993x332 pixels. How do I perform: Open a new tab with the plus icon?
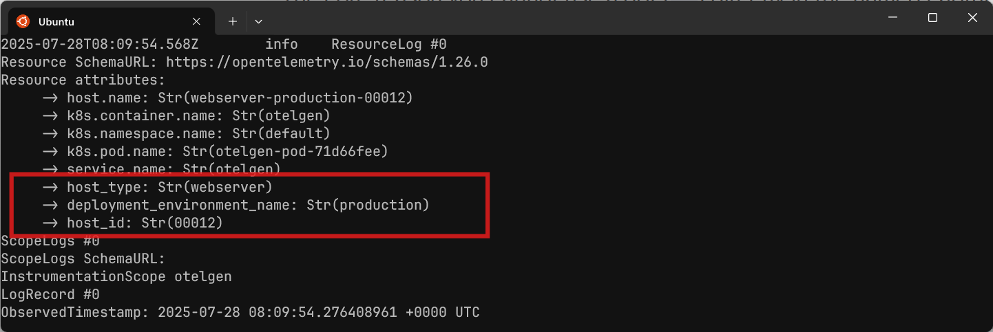(233, 21)
